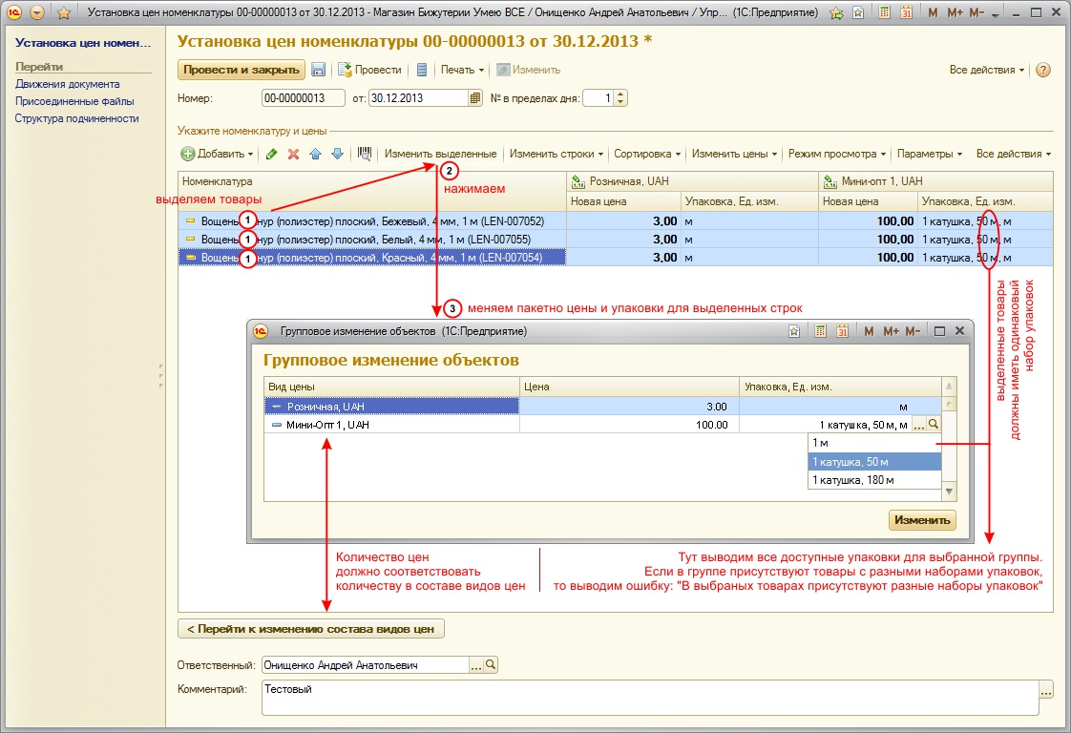Image resolution: width=1071 pixels, height=733 pixels.
Task: Open Движения документа link in sidebar
Action: [x=67, y=84]
